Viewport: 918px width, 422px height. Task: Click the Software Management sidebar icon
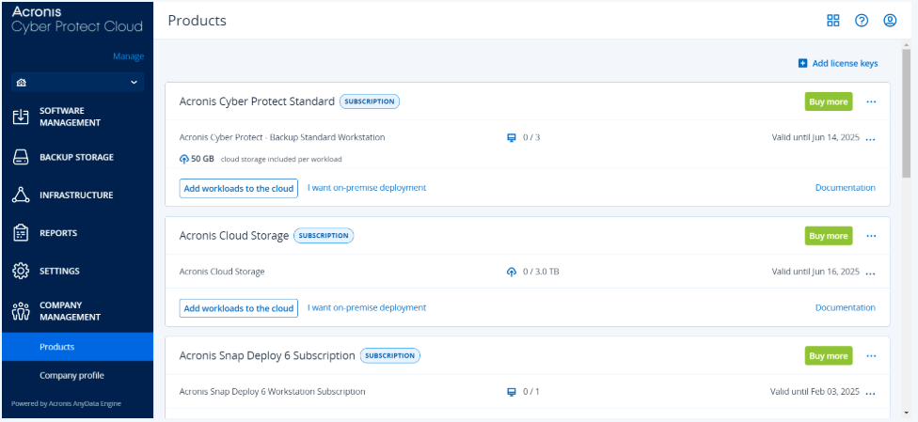[x=21, y=117]
